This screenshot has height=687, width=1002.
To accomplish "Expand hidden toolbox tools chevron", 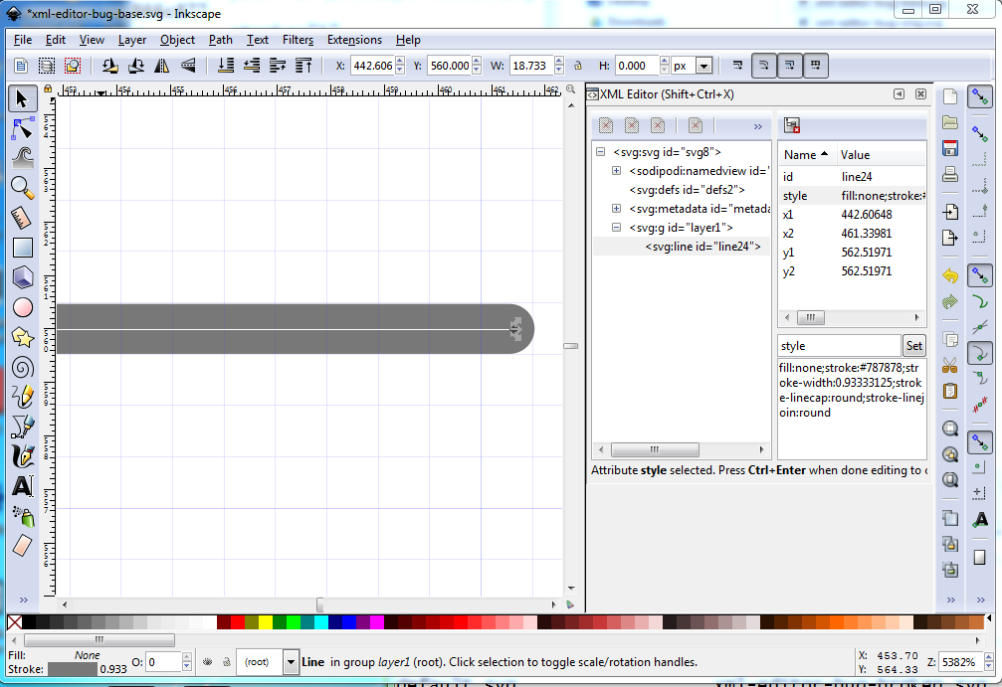I will pyautogui.click(x=24, y=600).
